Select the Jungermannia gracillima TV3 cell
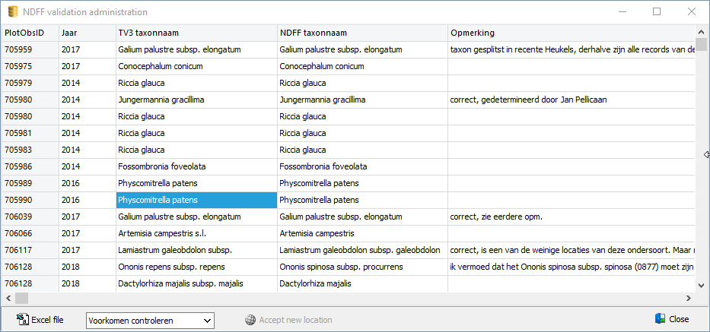Image resolution: width=710 pixels, height=332 pixels. click(x=161, y=100)
